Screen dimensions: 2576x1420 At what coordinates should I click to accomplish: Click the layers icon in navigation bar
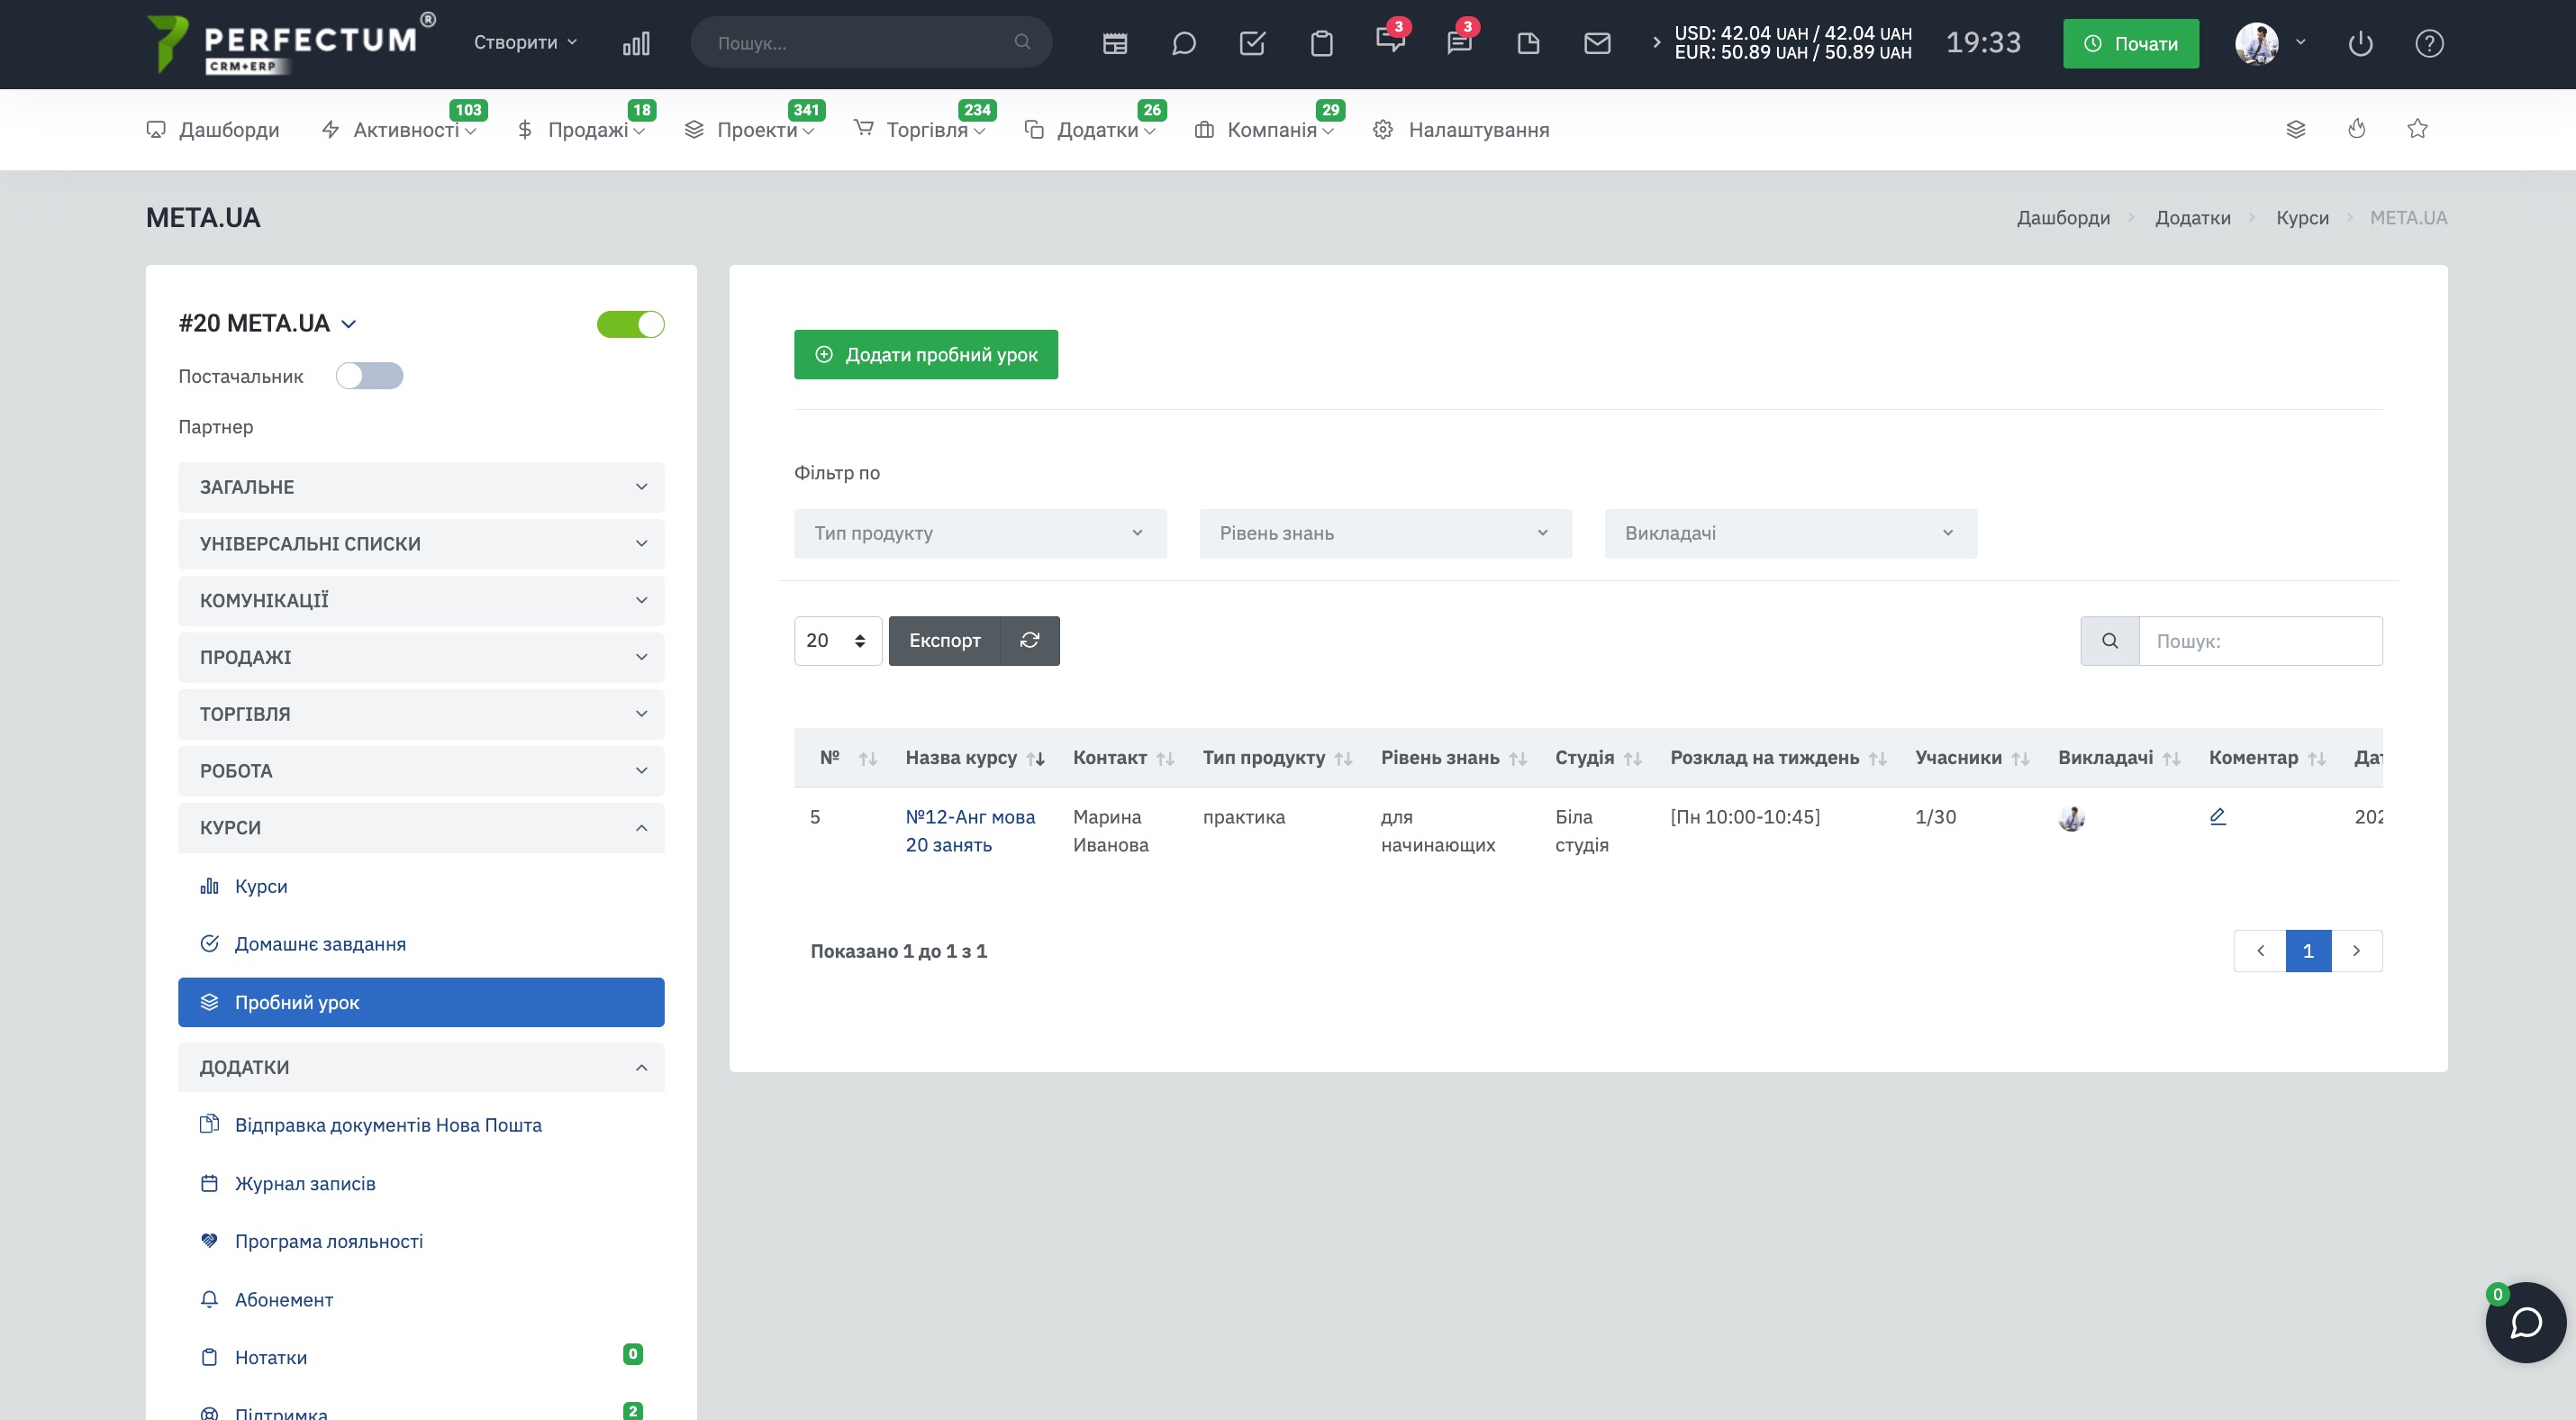[x=2296, y=129]
